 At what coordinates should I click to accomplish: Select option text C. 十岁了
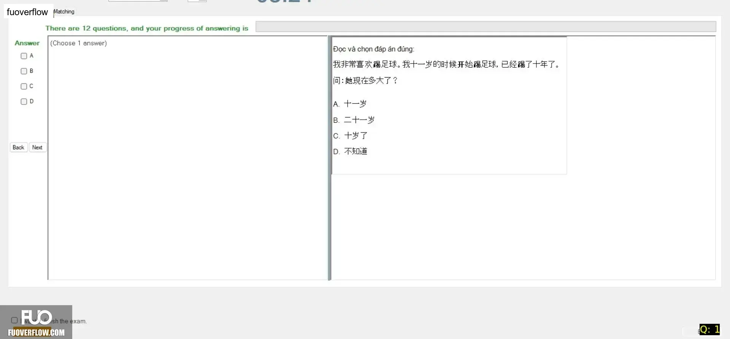click(x=350, y=136)
